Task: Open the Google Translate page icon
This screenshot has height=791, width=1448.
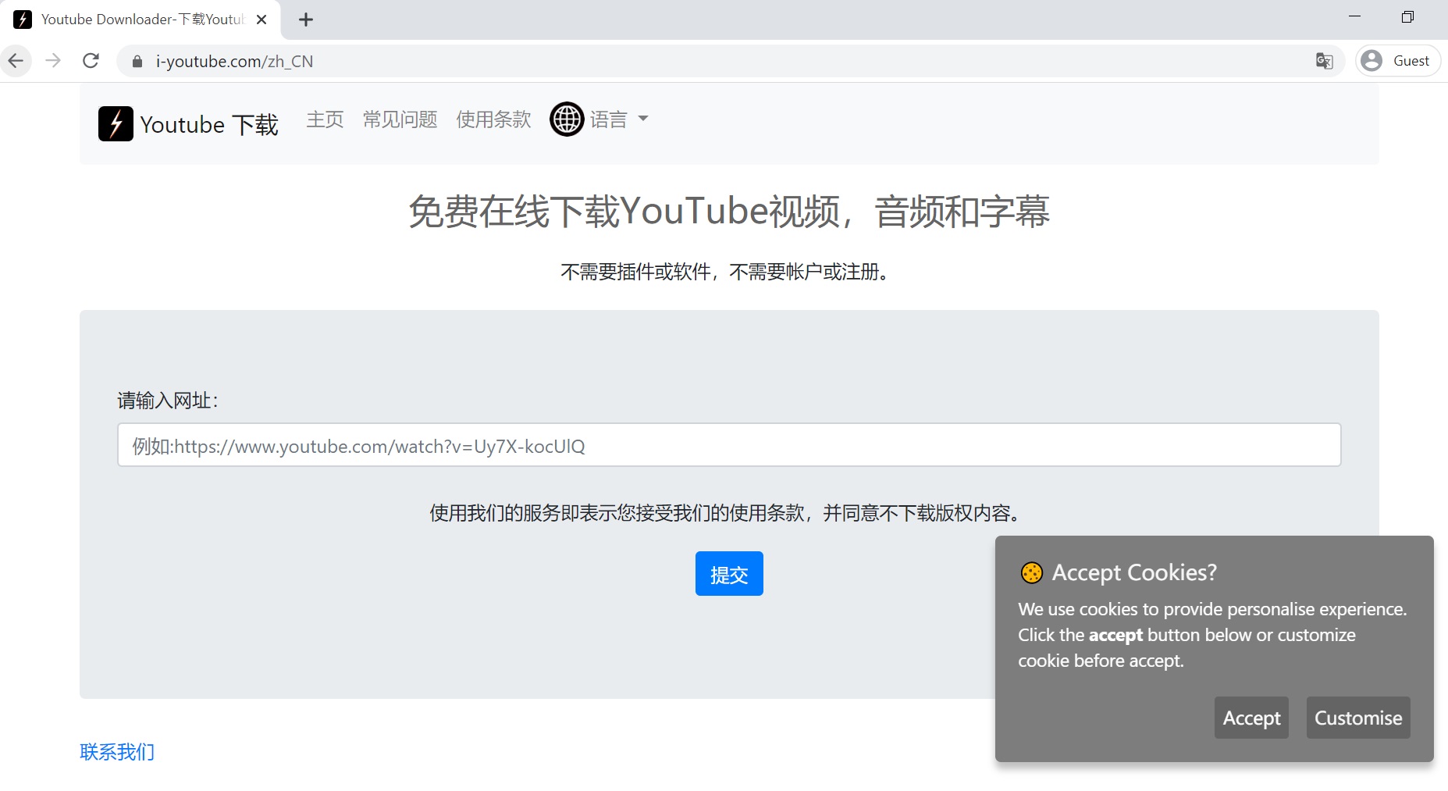Action: pyautogui.click(x=1324, y=61)
